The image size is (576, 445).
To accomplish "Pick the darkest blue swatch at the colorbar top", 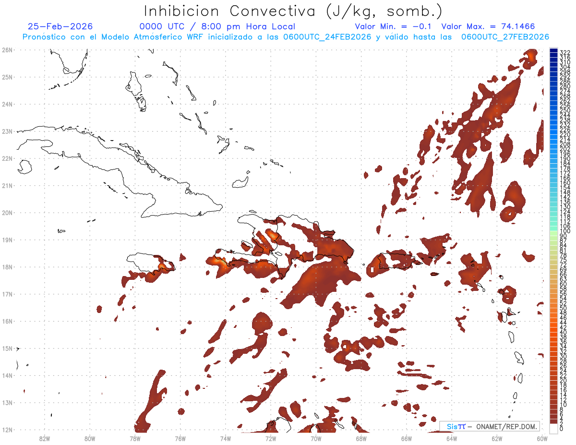I will point(553,51).
